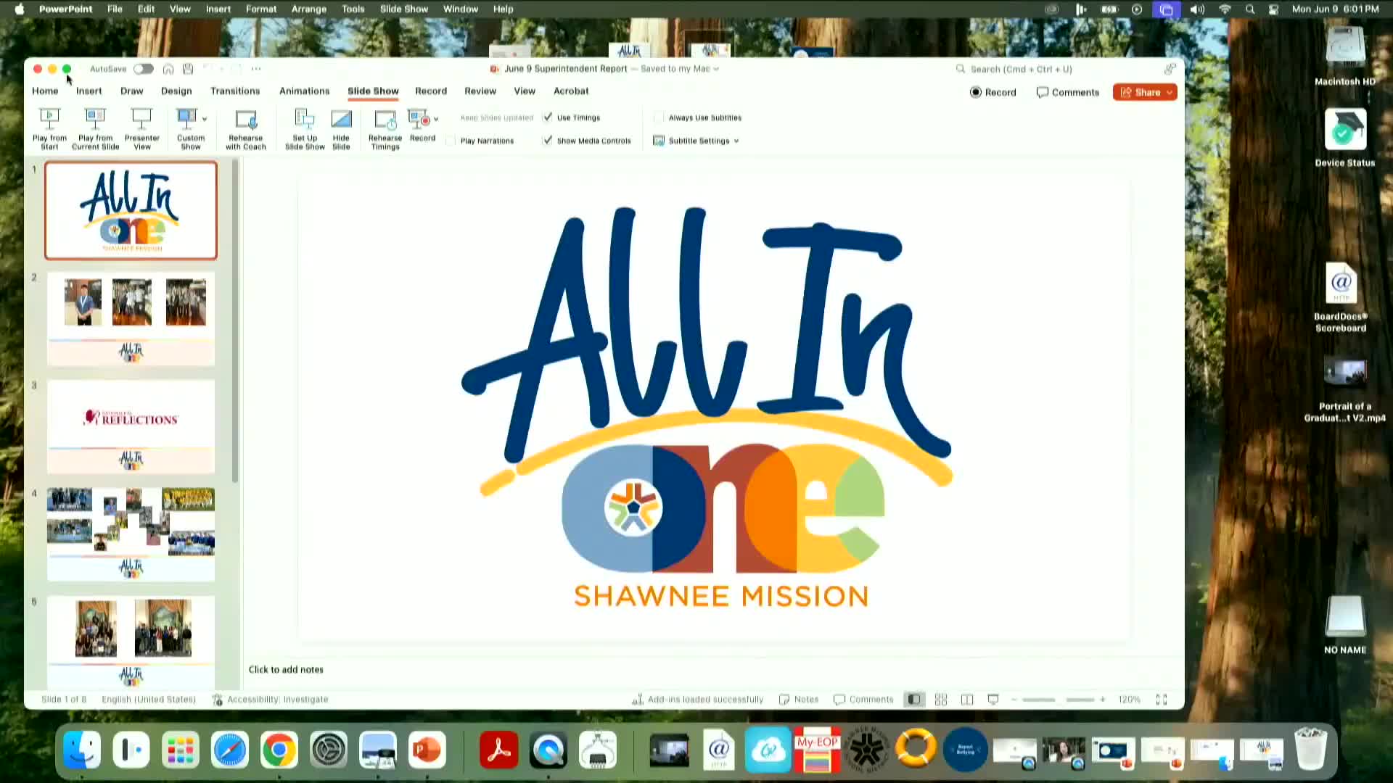Viewport: 1393px width, 783px height.
Task: Click Add-ins loaded successfully status
Action: (x=698, y=700)
